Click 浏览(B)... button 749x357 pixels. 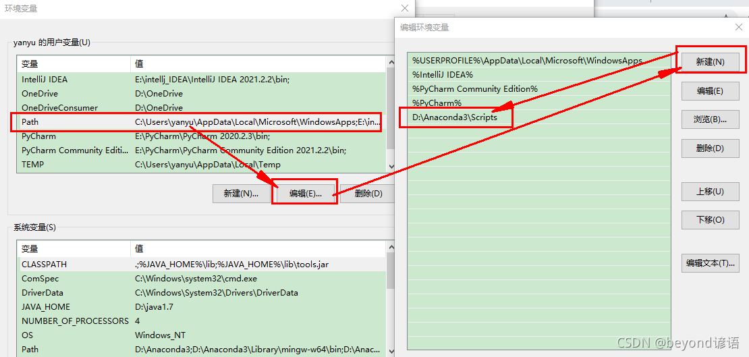711,119
